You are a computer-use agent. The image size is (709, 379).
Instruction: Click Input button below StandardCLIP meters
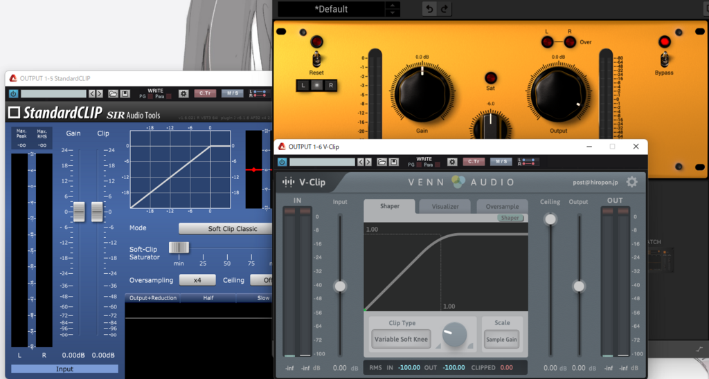pyautogui.click(x=64, y=369)
